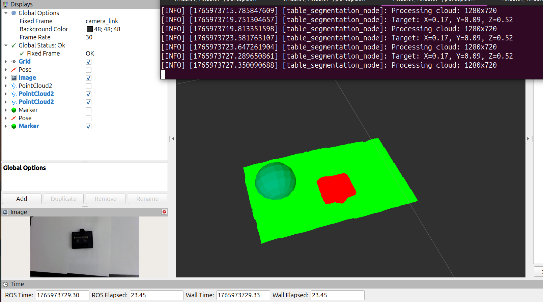The image size is (543, 302).
Task: Expand the unchecked Marker node
Action: 6,110
